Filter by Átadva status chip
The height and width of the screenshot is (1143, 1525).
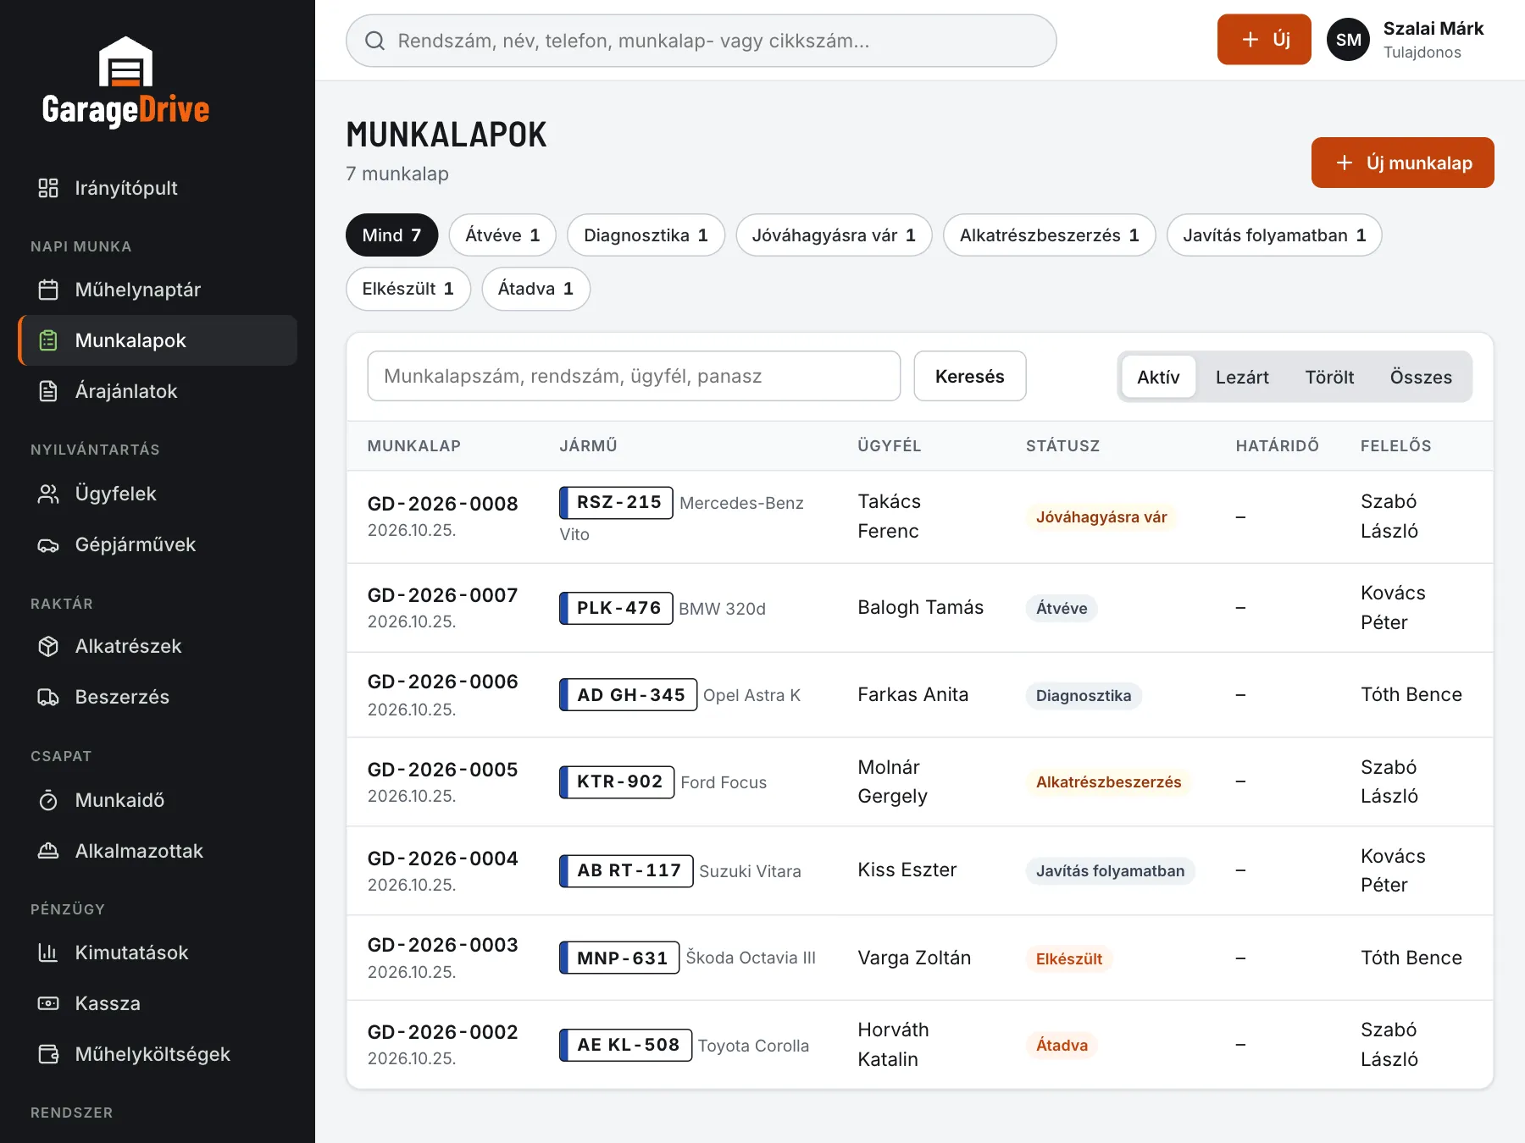point(535,289)
